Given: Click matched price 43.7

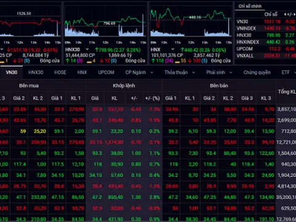Looking at the screenshot, I should pyautogui.click(x=97, y=120).
